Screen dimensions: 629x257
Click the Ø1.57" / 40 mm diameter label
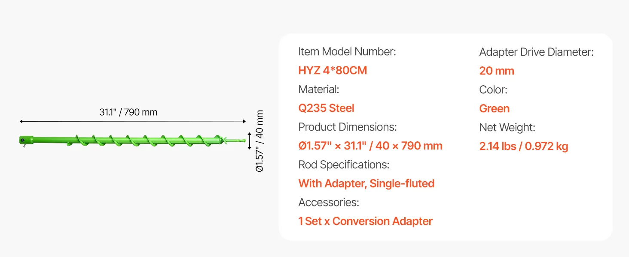click(x=260, y=141)
